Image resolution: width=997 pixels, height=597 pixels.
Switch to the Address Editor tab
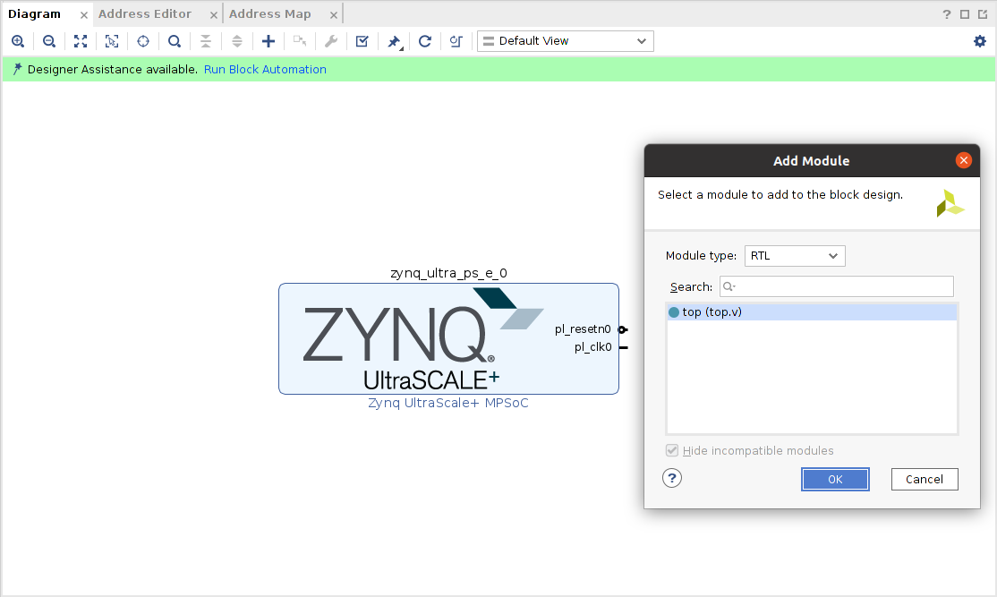tap(145, 14)
